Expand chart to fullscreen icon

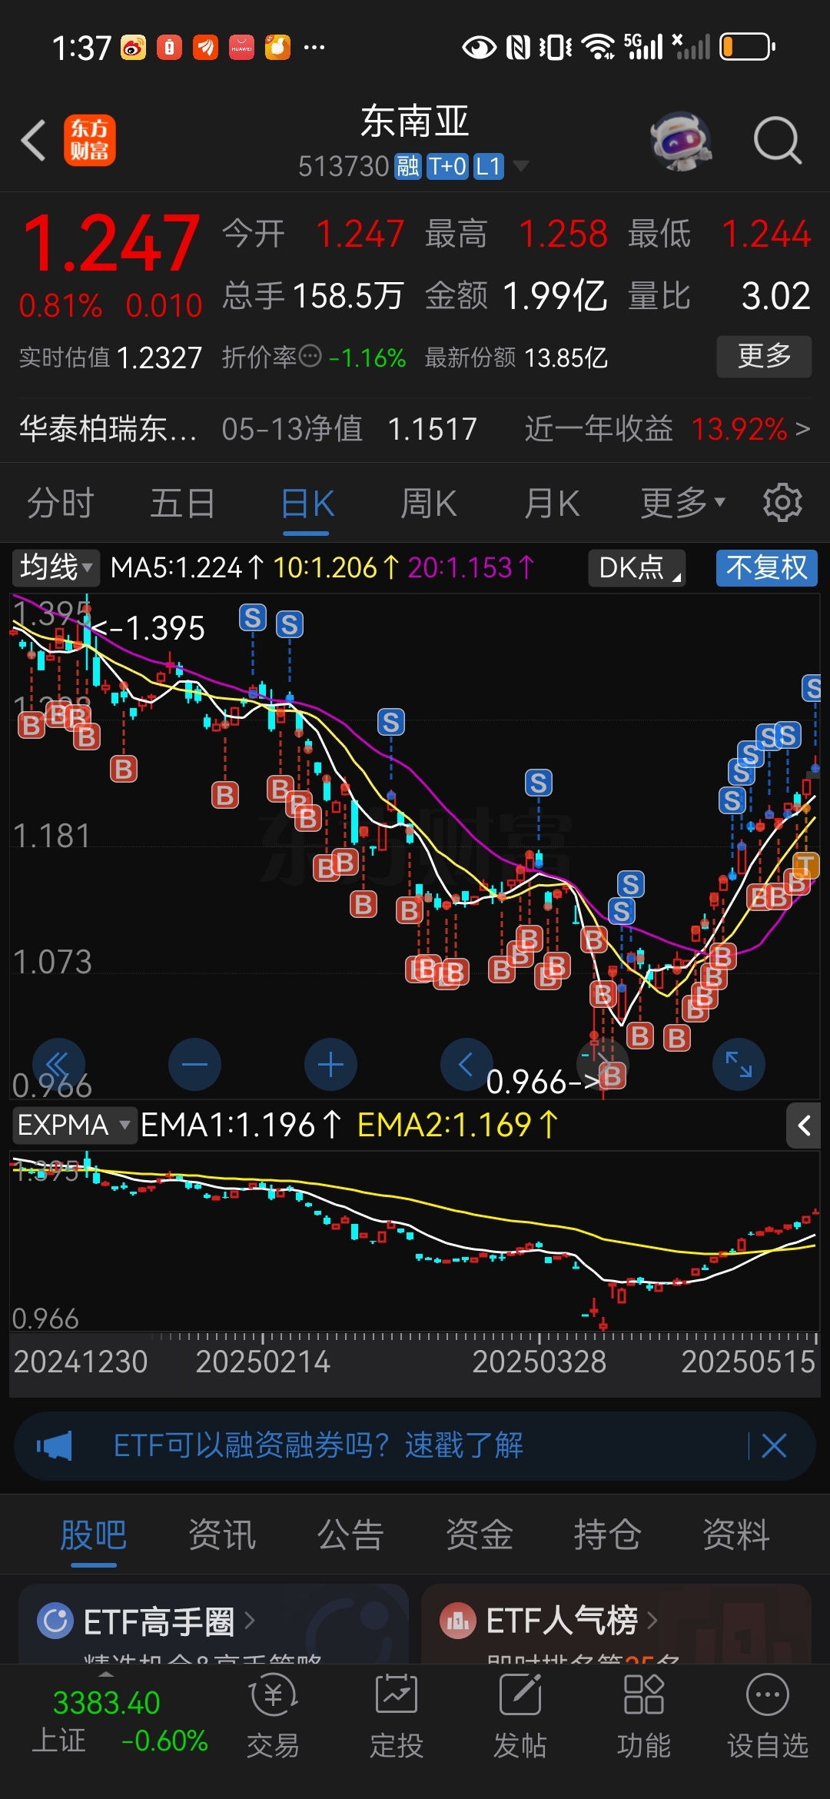(x=739, y=1065)
